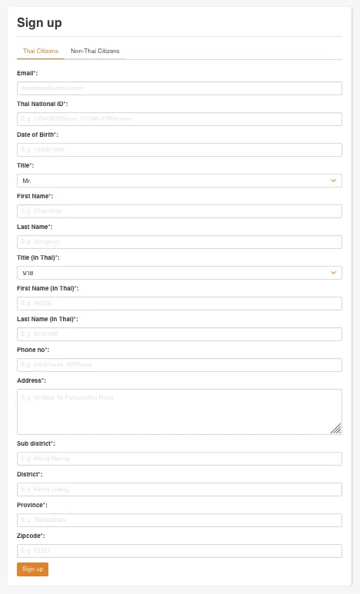Click the Province input field
The width and height of the screenshot is (360, 594).
[x=180, y=520]
